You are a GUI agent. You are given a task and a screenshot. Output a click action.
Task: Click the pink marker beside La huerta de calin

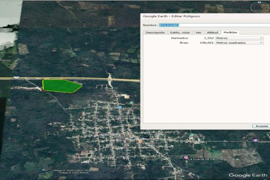[x=186, y=157]
